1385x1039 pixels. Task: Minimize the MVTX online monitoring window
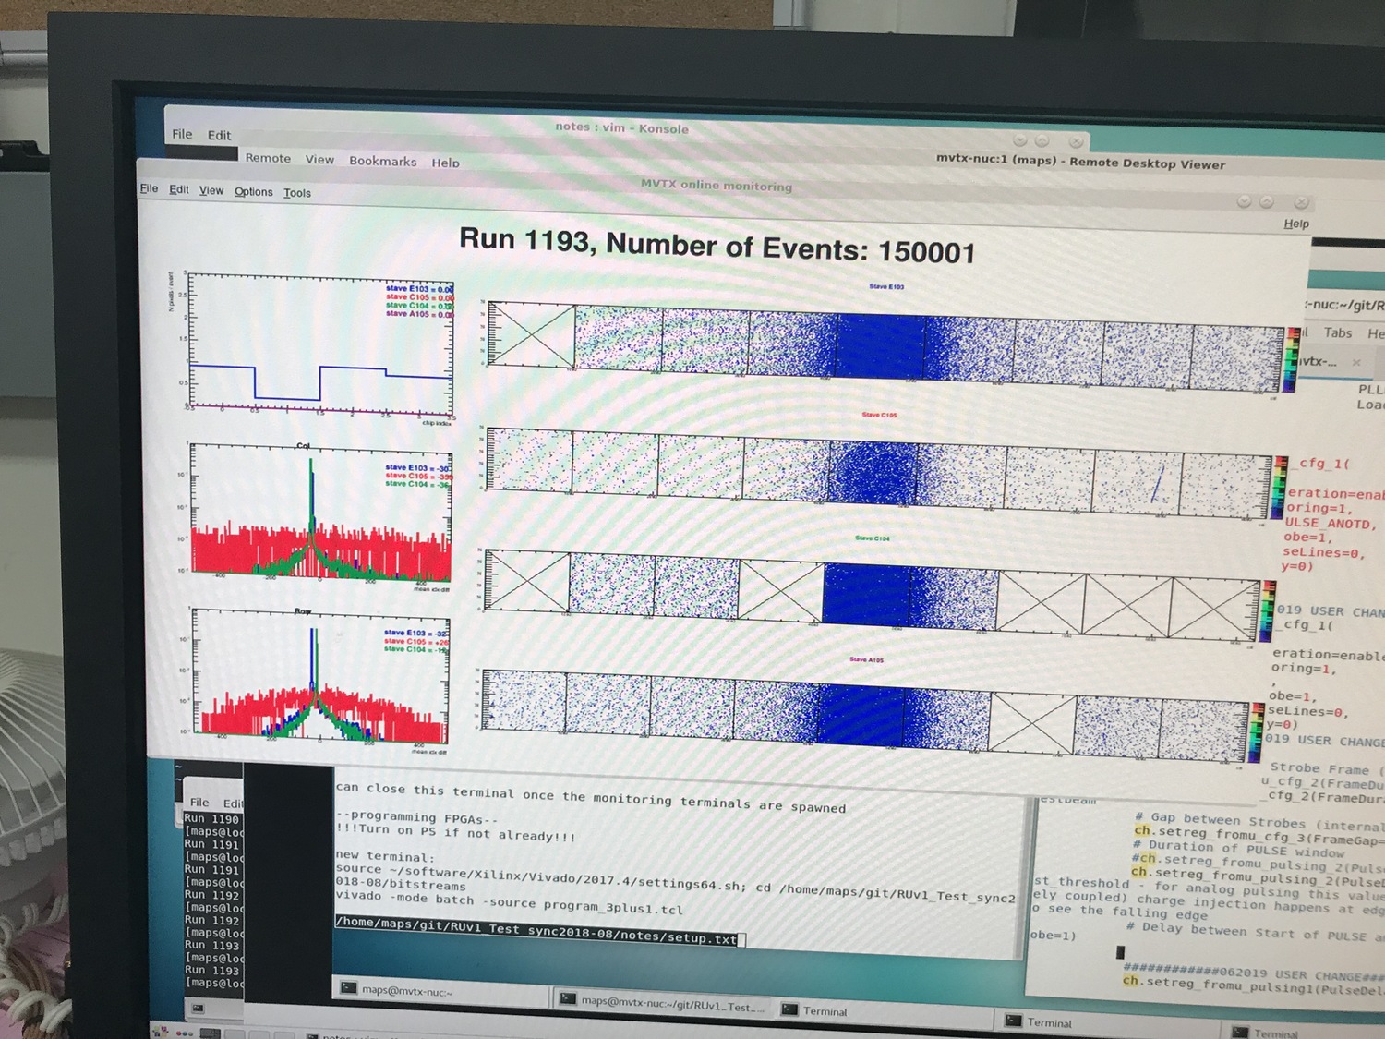tap(1244, 201)
